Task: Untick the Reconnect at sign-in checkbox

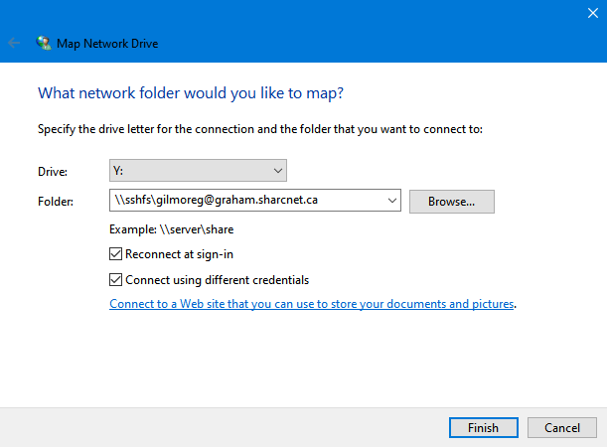Action: [x=116, y=254]
